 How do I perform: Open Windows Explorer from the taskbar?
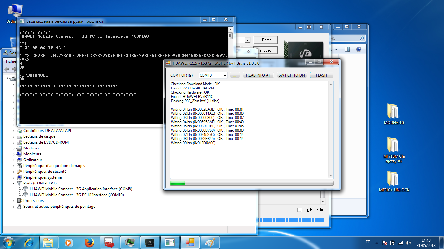pyautogui.click(x=48, y=243)
